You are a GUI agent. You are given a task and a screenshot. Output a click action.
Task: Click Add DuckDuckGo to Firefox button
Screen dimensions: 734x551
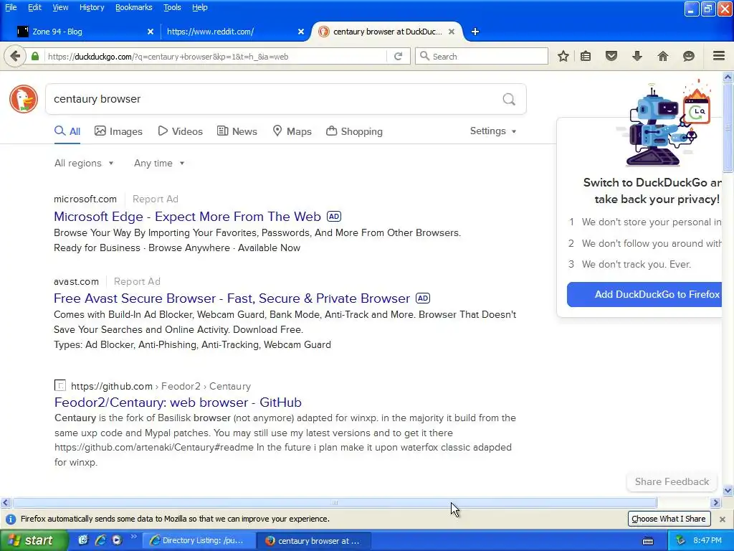644,294
